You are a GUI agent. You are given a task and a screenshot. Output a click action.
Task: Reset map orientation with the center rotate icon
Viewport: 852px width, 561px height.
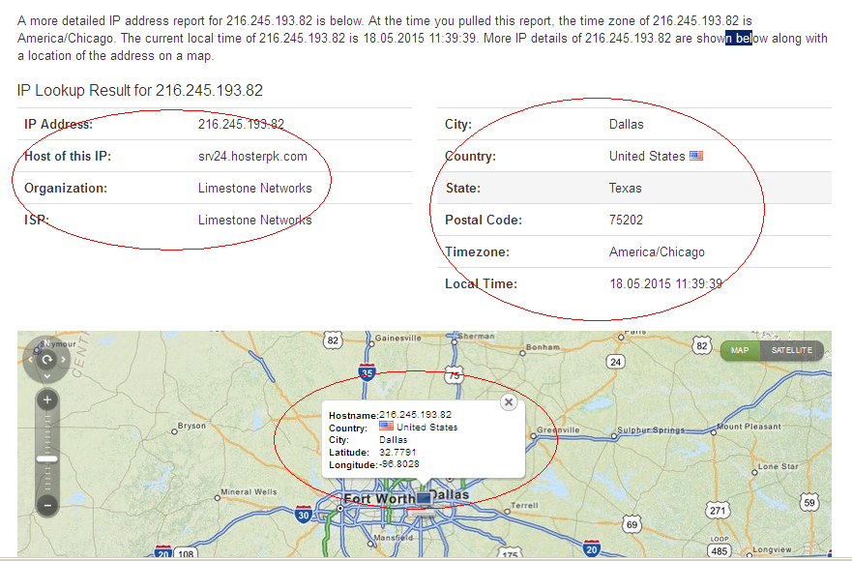tap(47, 359)
